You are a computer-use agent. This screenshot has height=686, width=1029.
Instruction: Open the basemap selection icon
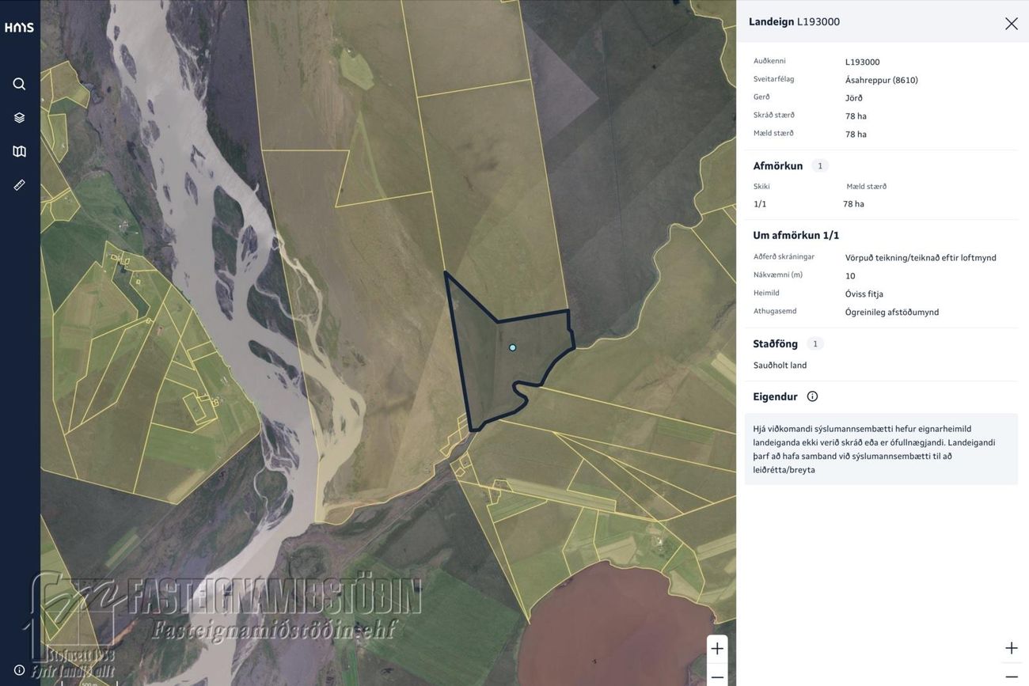point(19,151)
